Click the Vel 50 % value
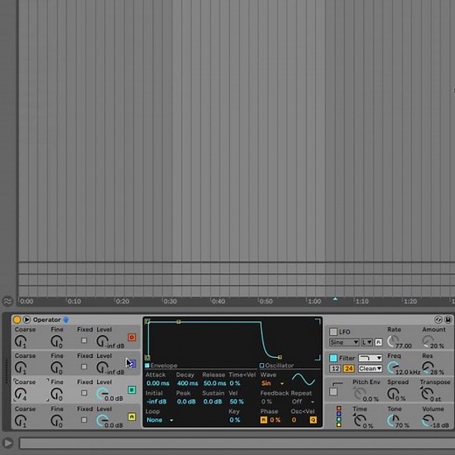This screenshot has width=455, height=455. coord(236,402)
